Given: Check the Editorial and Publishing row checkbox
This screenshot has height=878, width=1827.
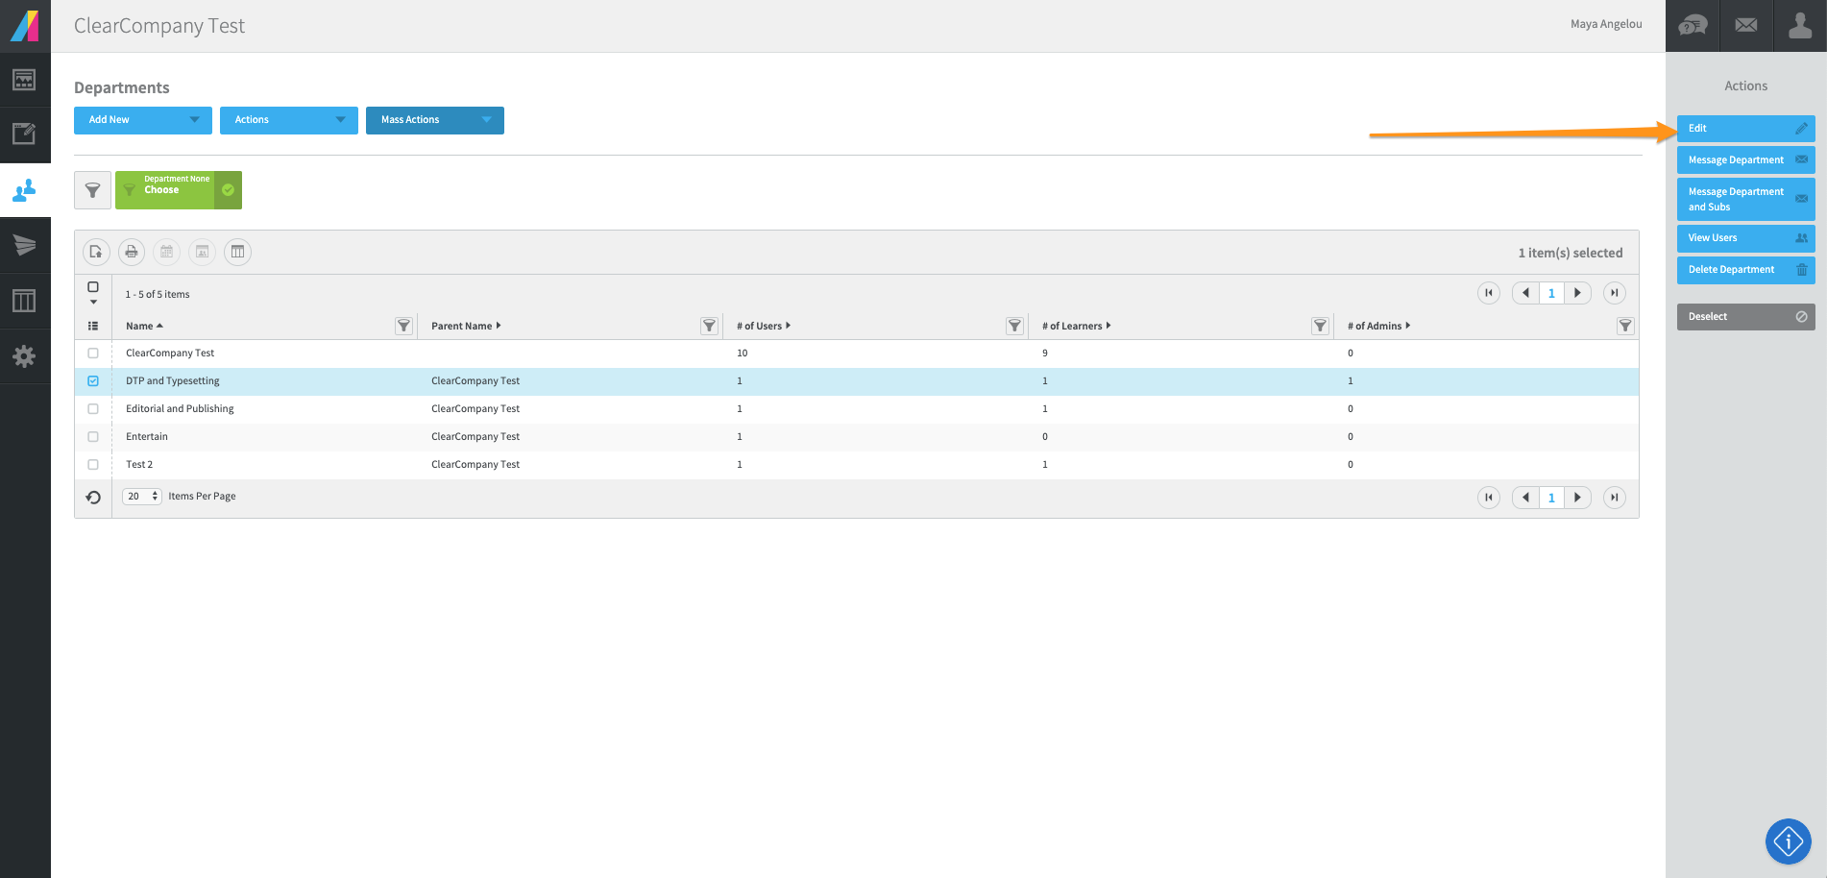Looking at the screenshot, I should (x=93, y=409).
